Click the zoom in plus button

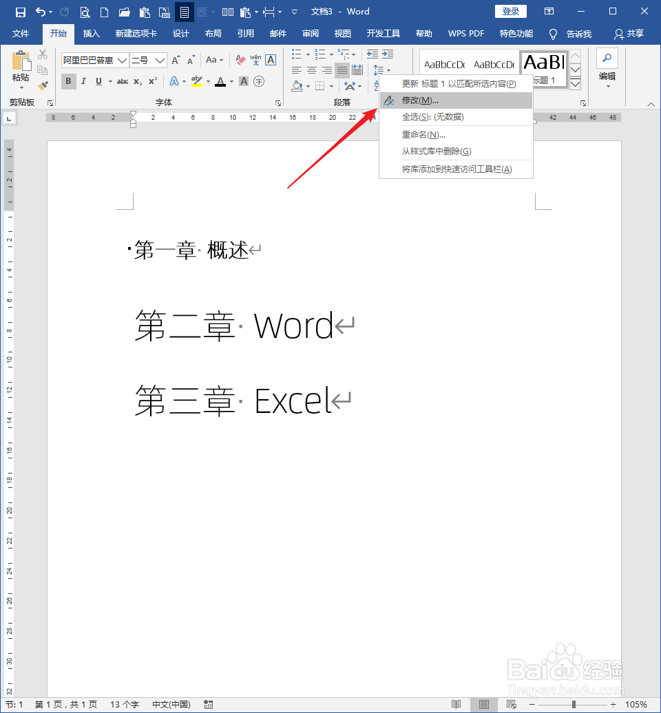(613, 704)
